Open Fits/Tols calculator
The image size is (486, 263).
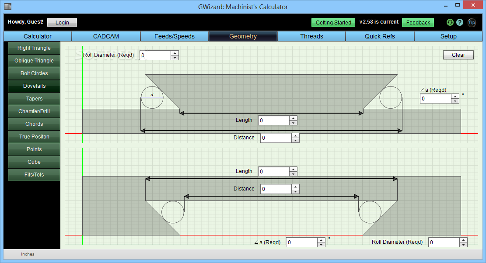pyautogui.click(x=34, y=175)
